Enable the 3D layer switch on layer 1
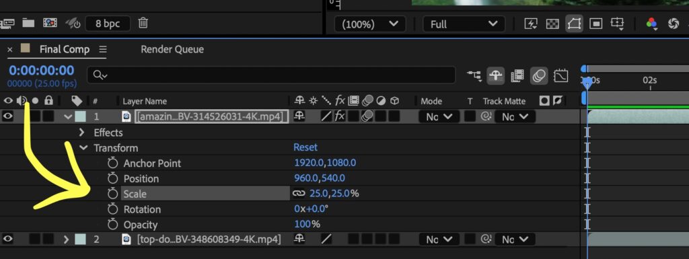Image resolution: width=689 pixels, height=259 pixels. [x=394, y=116]
